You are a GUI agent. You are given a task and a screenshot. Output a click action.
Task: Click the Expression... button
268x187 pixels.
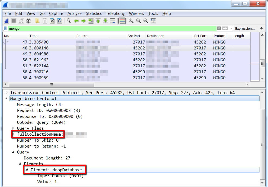coord(245,28)
